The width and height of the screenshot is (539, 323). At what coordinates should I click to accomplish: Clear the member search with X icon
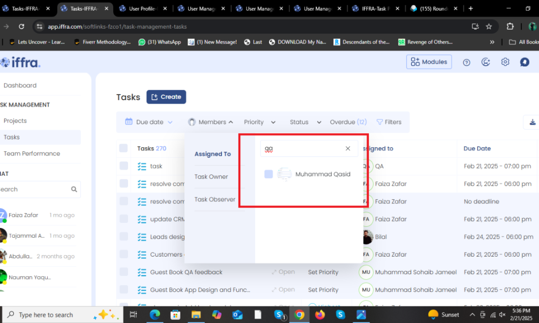348,148
